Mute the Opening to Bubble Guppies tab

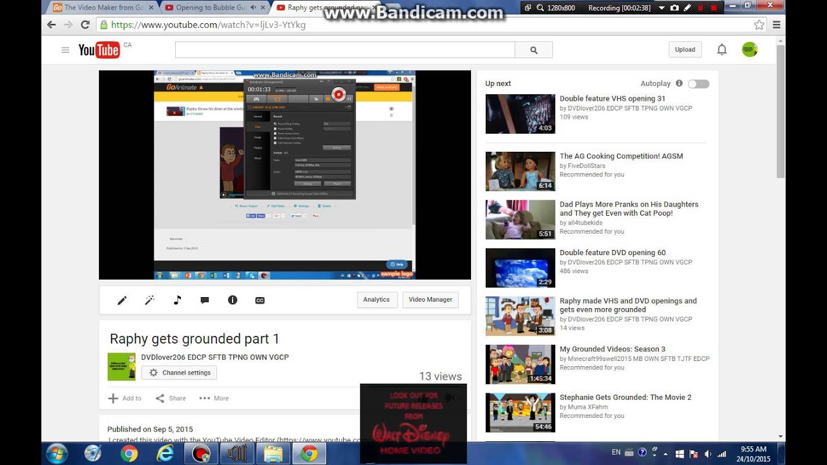point(253,8)
